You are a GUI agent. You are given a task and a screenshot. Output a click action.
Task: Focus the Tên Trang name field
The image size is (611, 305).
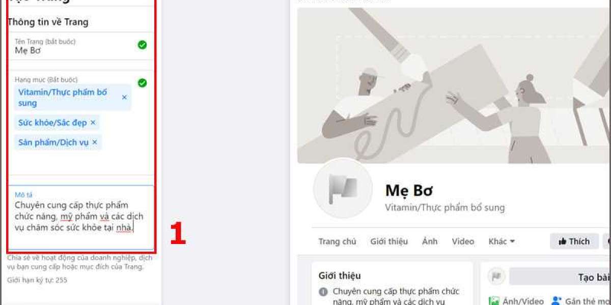[x=81, y=46]
